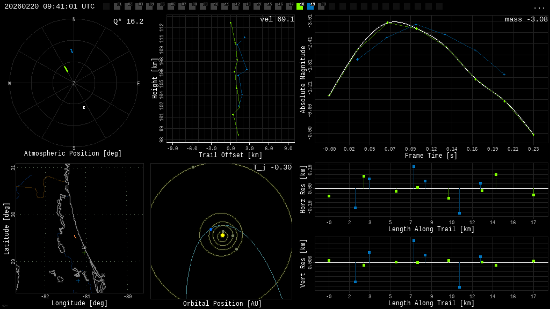550x309 pixels.
Task: Toggle the station 01 box
Action: coord(117,6)
